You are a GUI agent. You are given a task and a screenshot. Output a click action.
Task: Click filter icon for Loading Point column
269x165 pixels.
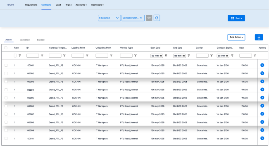tap(87, 55)
